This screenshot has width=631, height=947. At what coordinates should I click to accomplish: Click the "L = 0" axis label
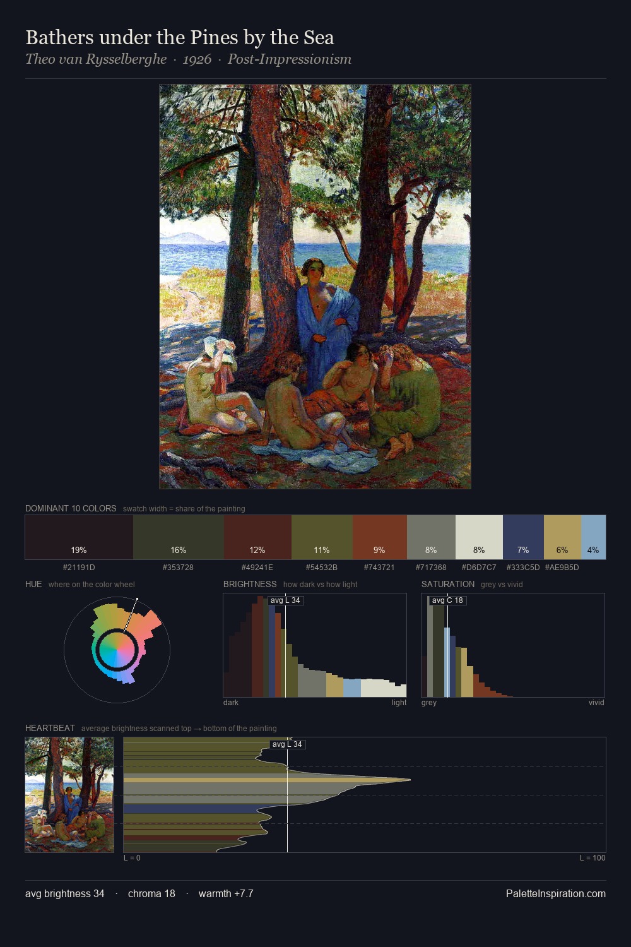click(132, 858)
